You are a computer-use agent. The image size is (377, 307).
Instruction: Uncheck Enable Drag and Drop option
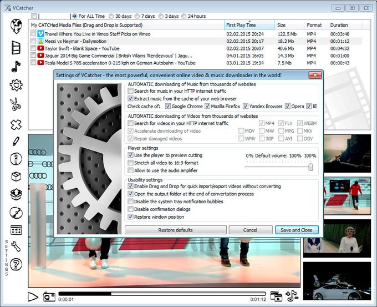tap(130, 186)
